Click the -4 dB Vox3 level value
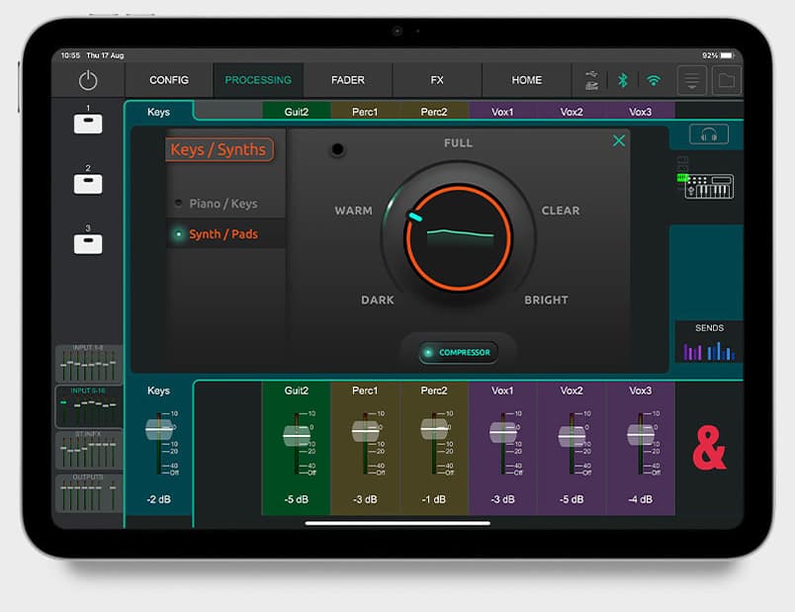The width and height of the screenshot is (795, 612). [641, 499]
